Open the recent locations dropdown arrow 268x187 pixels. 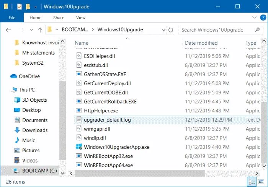(x=31, y=30)
